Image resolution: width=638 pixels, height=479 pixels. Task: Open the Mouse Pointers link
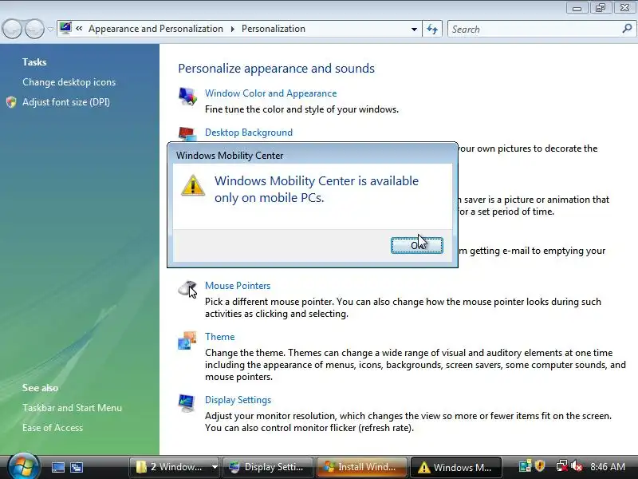pos(238,286)
